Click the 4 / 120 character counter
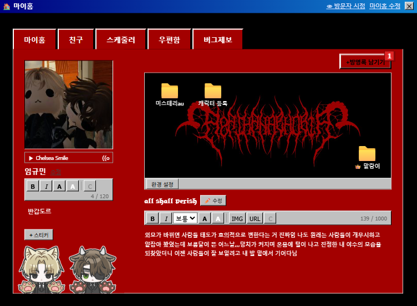Viewport: 417px width, 306px height. point(100,196)
